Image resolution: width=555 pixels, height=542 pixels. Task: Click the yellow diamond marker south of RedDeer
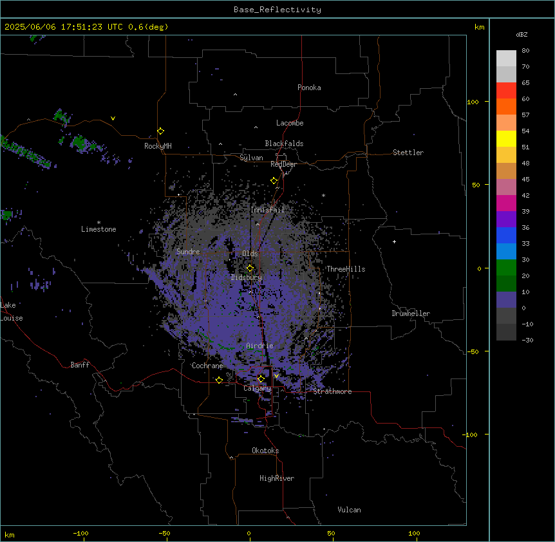(x=274, y=180)
